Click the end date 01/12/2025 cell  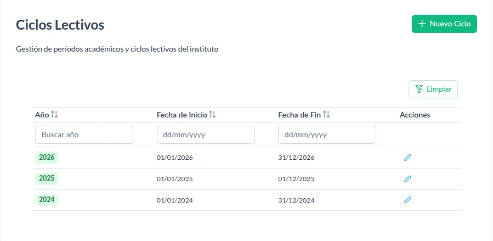click(x=296, y=179)
